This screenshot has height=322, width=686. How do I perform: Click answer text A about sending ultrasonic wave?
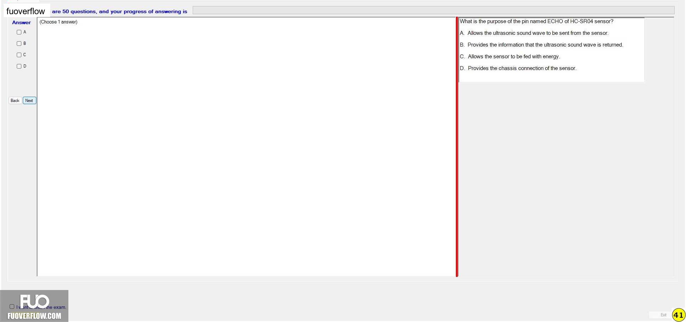pyautogui.click(x=534, y=33)
